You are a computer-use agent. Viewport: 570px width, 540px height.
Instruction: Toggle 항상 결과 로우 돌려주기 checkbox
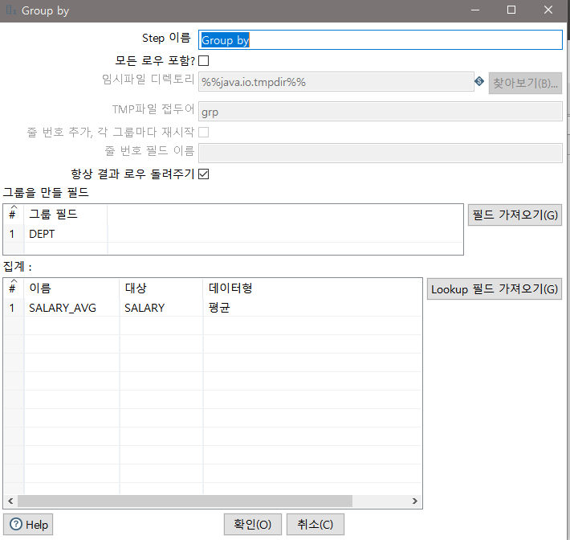click(x=204, y=174)
